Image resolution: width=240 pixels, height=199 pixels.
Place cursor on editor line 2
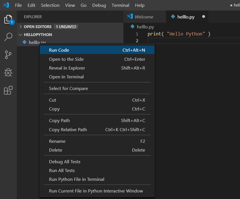194,41
